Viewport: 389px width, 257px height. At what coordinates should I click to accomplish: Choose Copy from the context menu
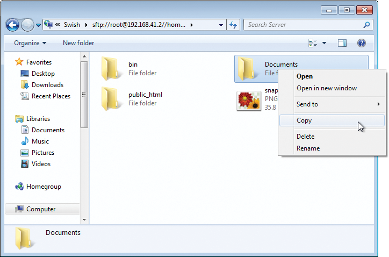(304, 120)
